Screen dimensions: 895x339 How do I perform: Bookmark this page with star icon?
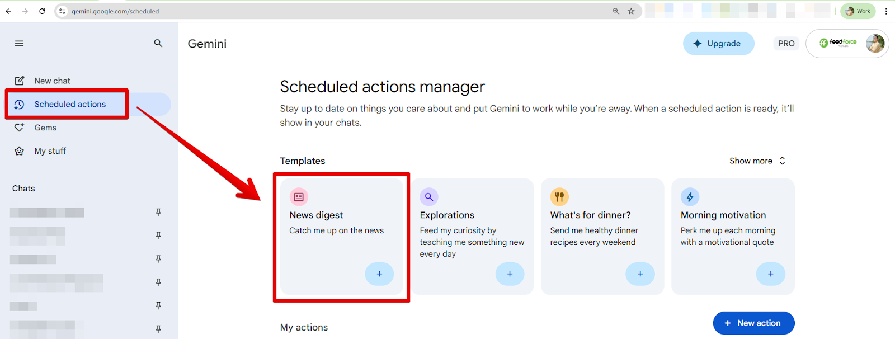631,11
